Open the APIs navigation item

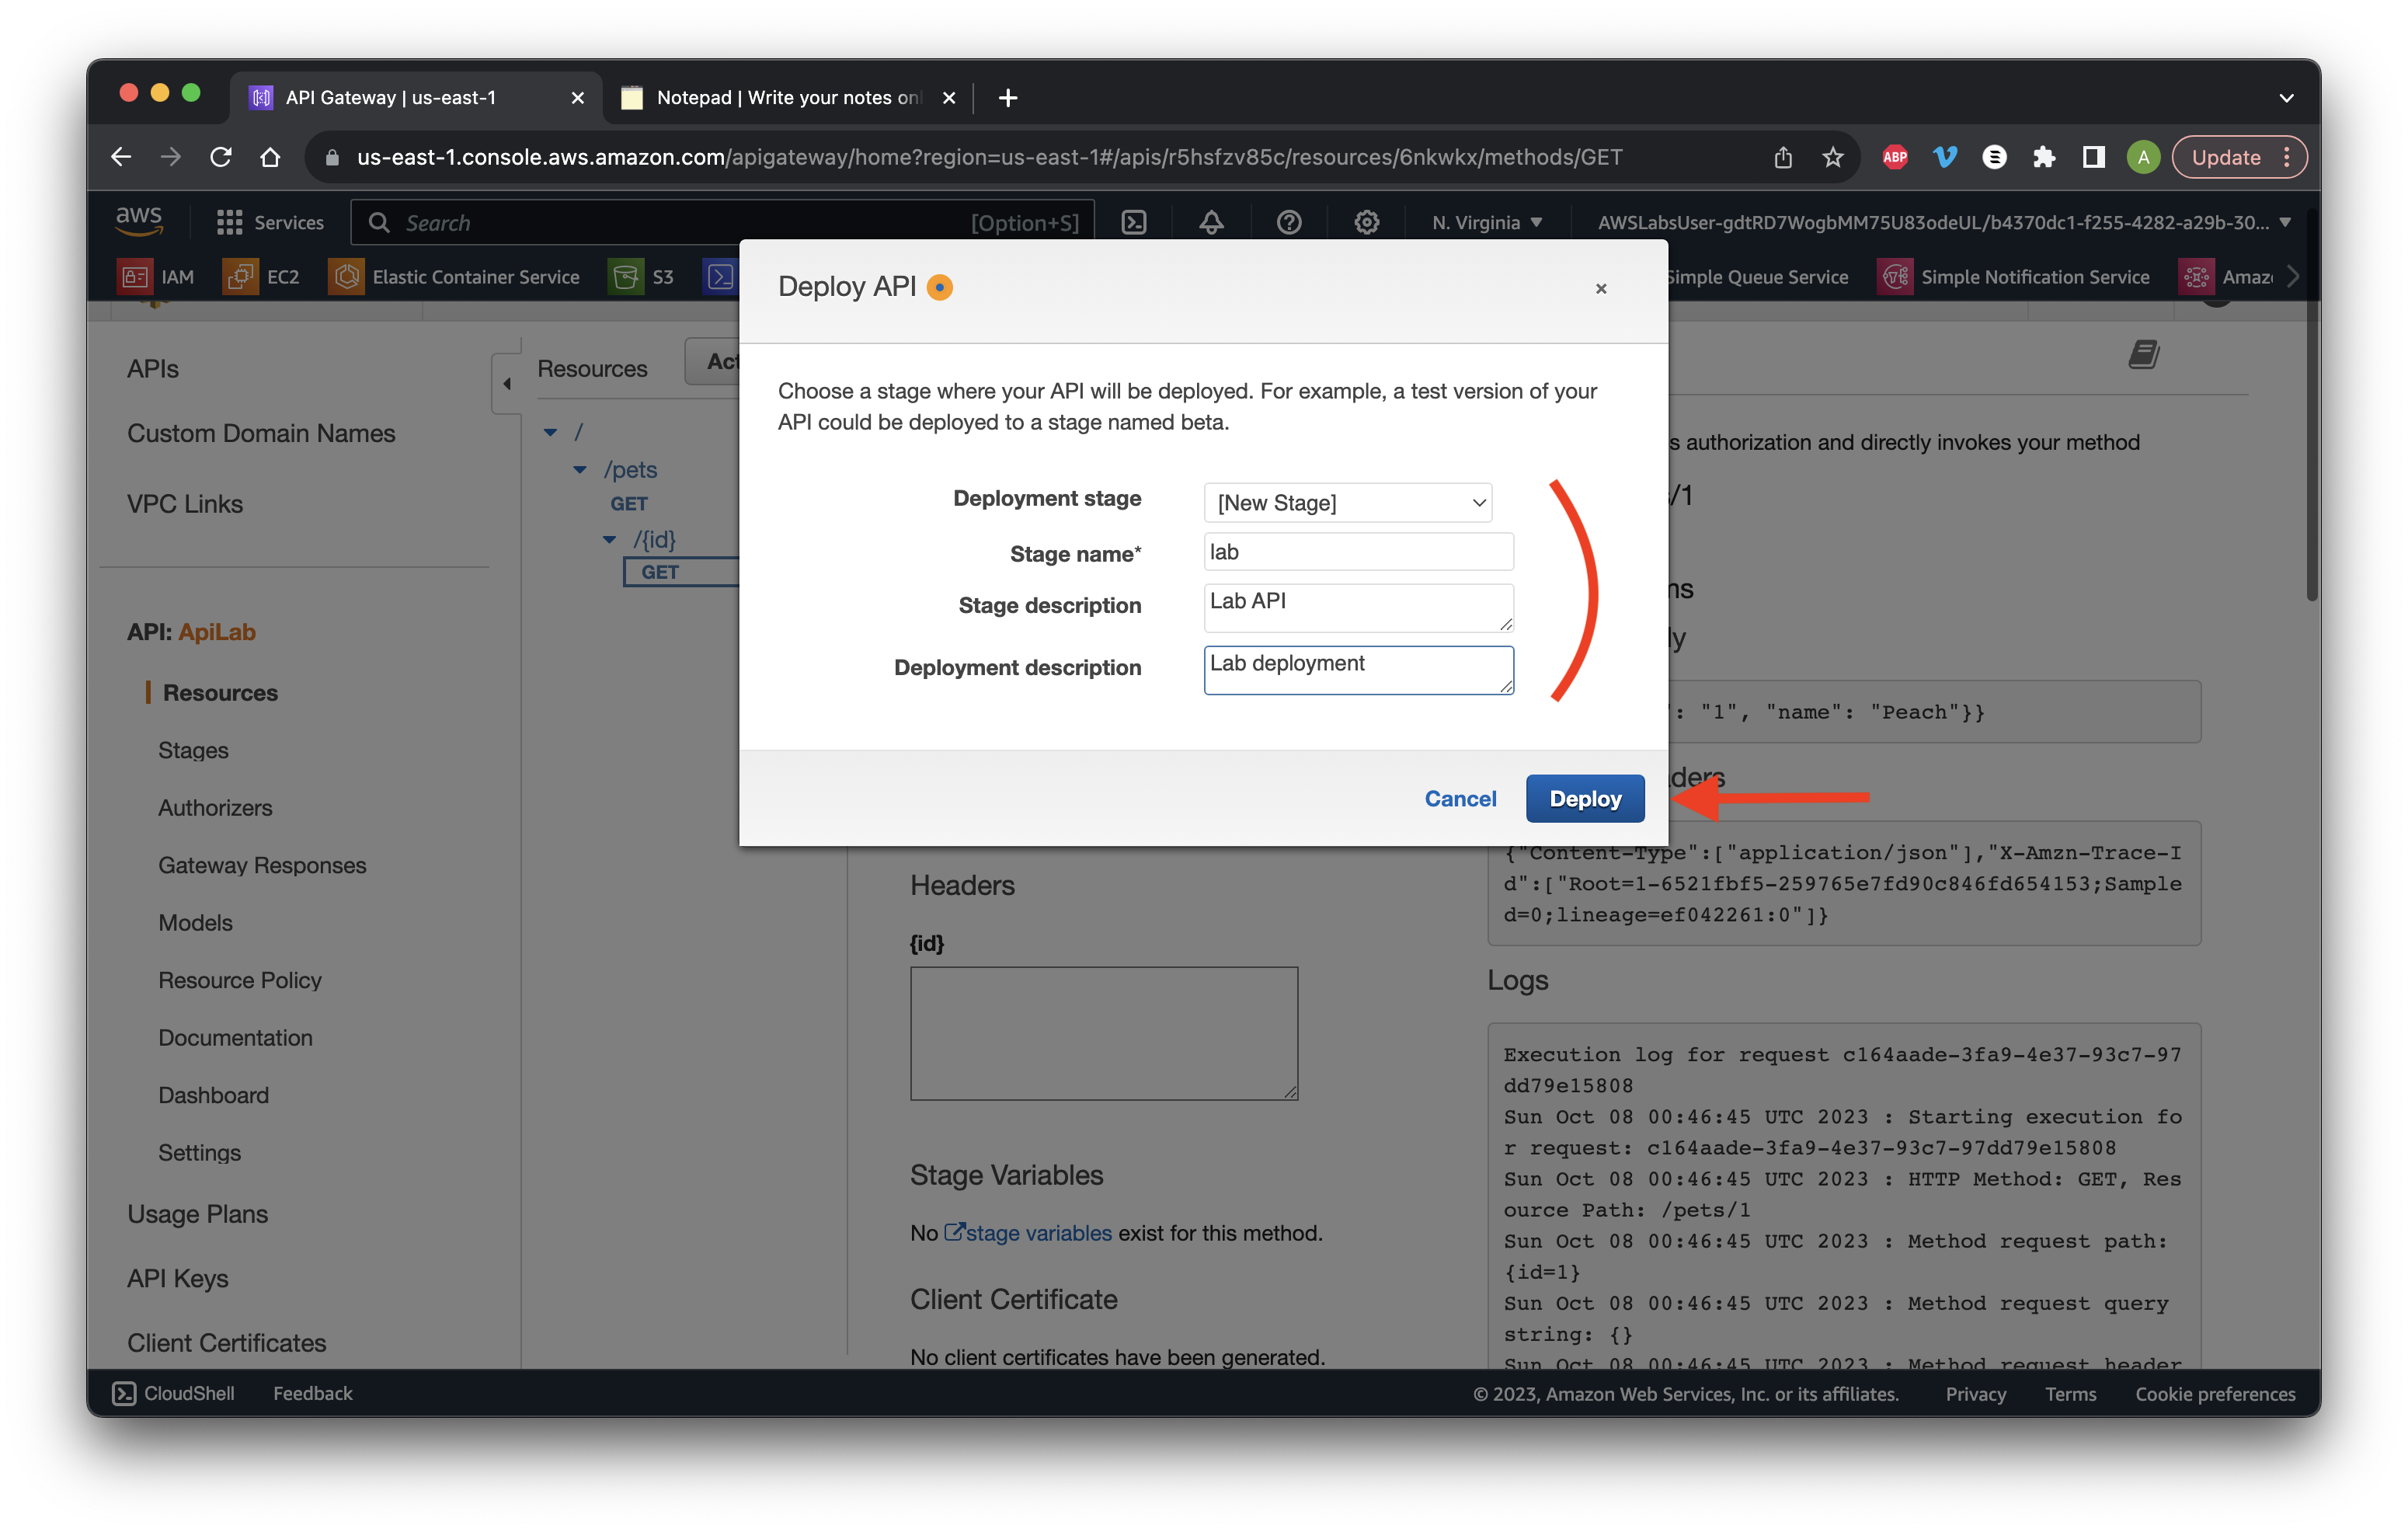click(152, 368)
